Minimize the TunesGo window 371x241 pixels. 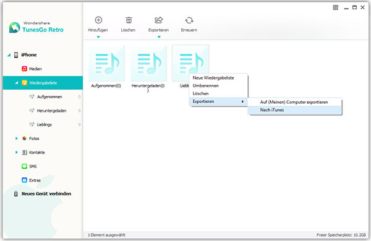tap(346, 8)
